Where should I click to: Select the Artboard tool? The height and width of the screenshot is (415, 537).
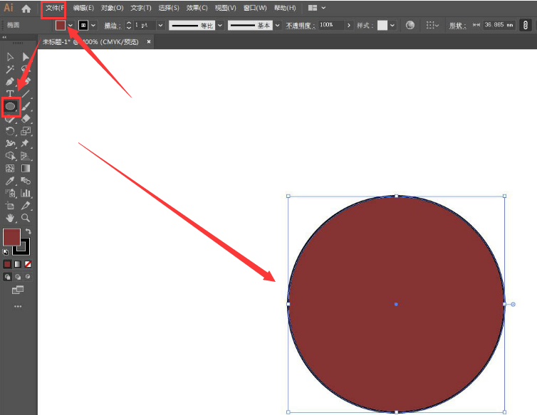[10, 206]
